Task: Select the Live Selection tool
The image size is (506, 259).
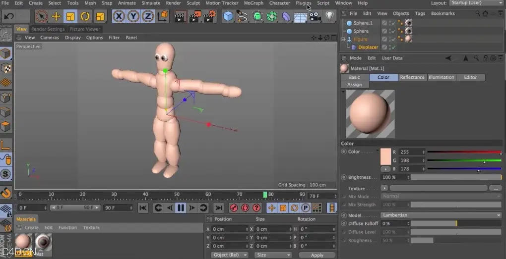Action: (41, 16)
